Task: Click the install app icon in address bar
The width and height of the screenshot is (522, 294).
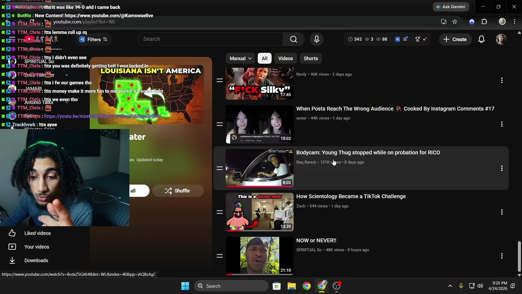Action: click(444, 22)
